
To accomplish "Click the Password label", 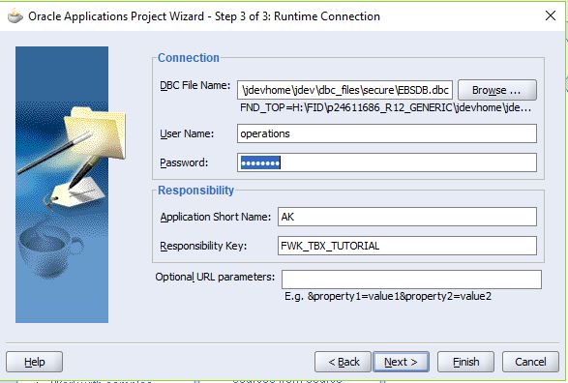I will (184, 162).
